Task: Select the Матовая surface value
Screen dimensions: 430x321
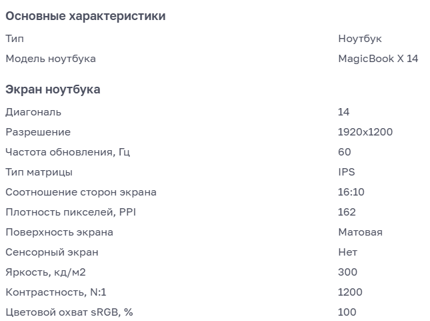Action: click(x=361, y=232)
